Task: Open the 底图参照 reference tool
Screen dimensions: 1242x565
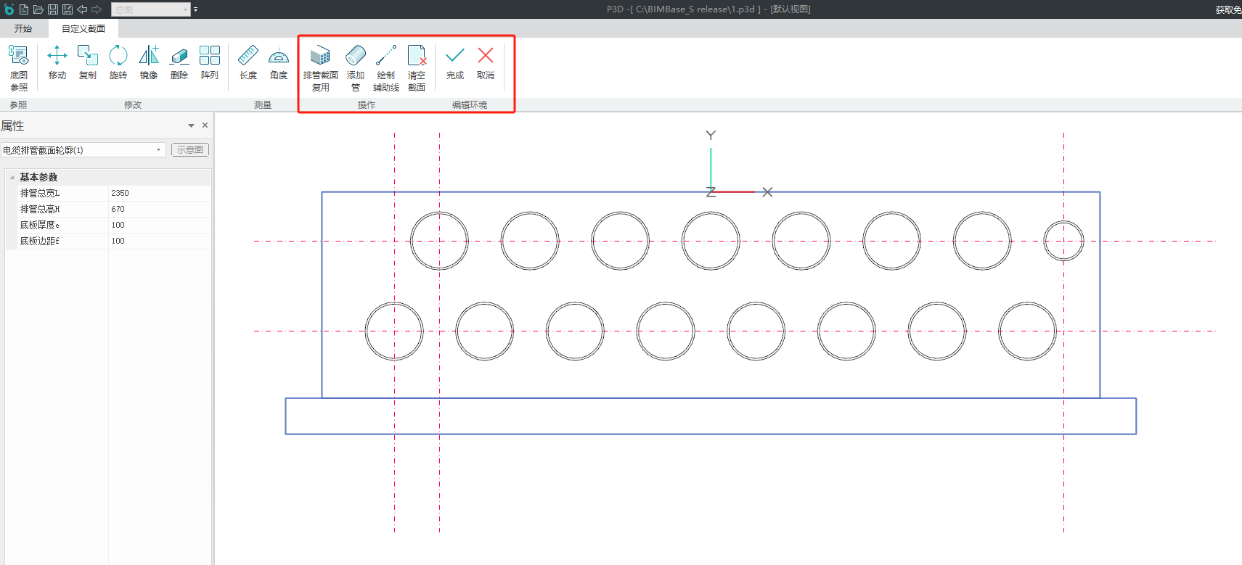Action: point(19,68)
